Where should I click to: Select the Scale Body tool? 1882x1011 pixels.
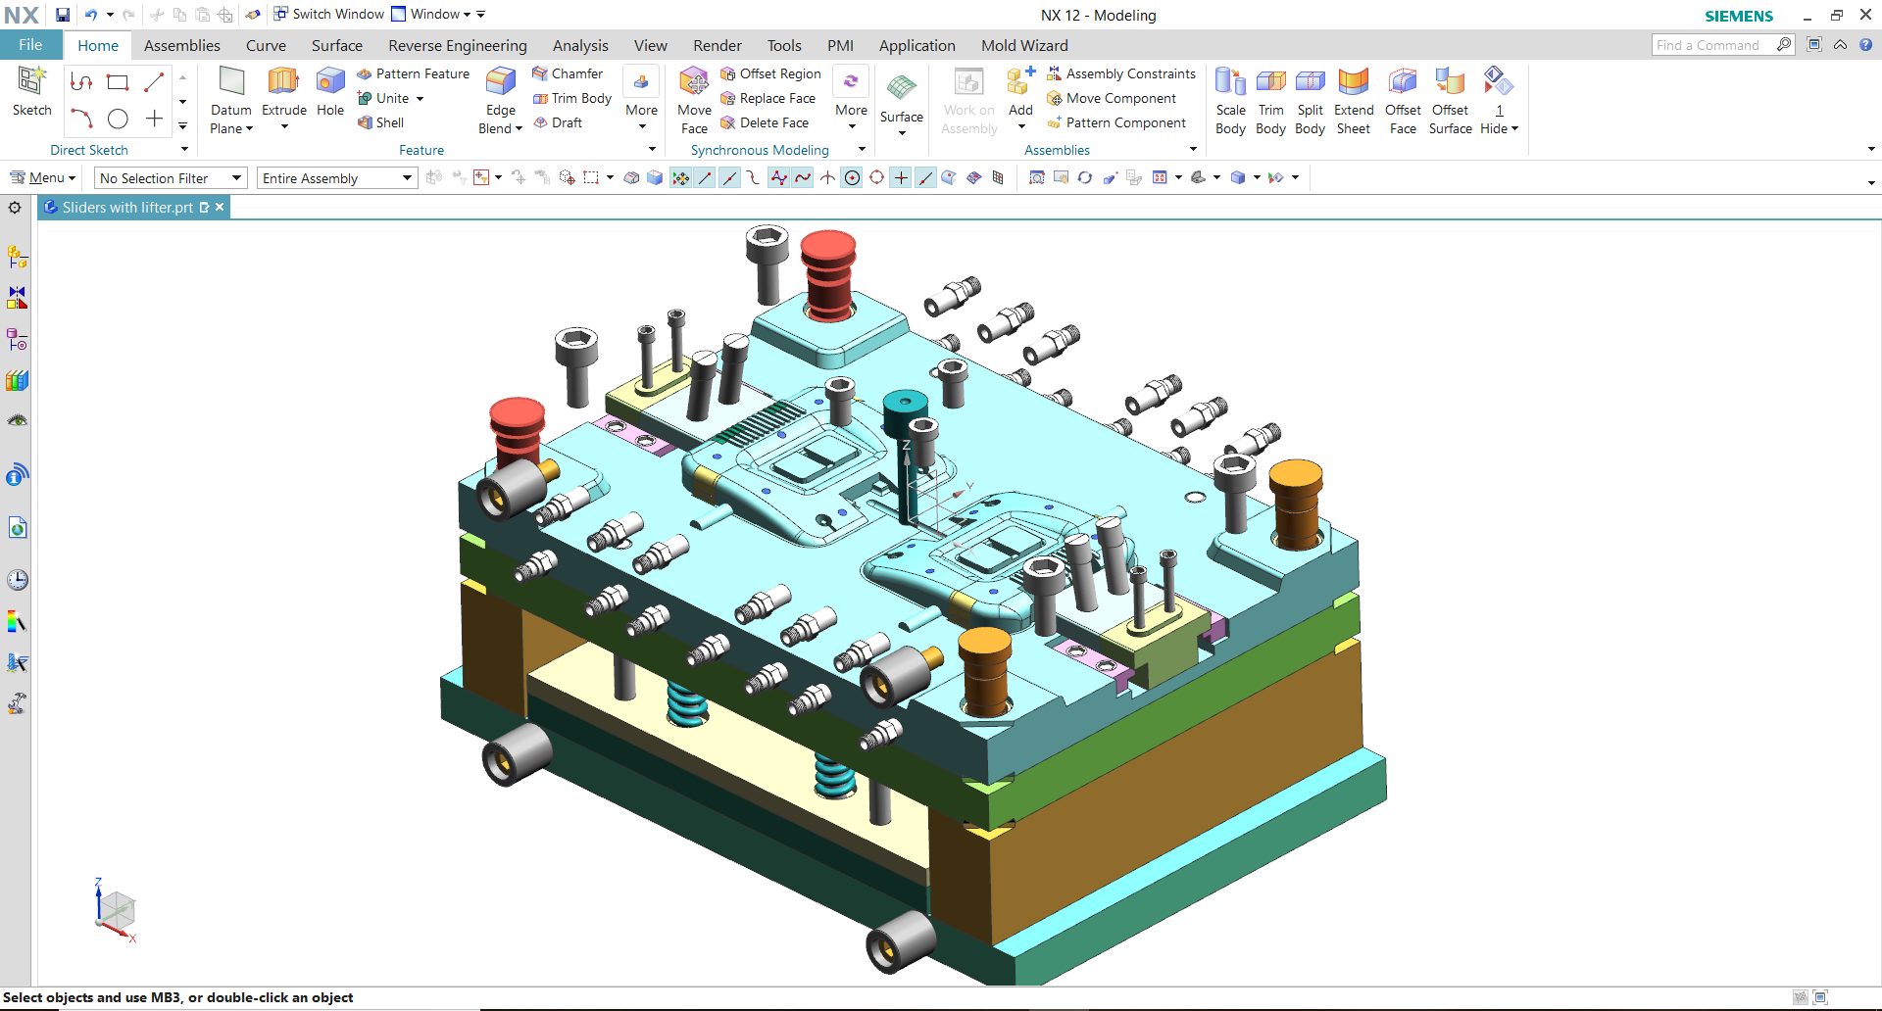point(1230,100)
